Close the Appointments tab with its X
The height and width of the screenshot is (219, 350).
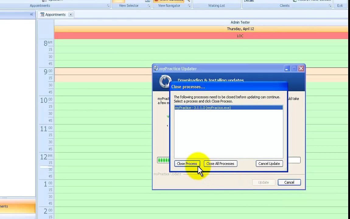71,15
